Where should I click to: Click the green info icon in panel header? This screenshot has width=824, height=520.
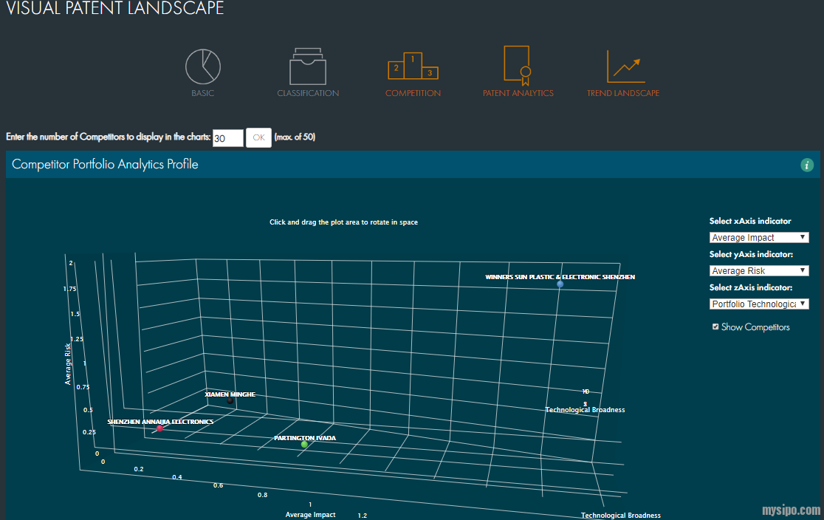pyautogui.click(x=807, y=165)
